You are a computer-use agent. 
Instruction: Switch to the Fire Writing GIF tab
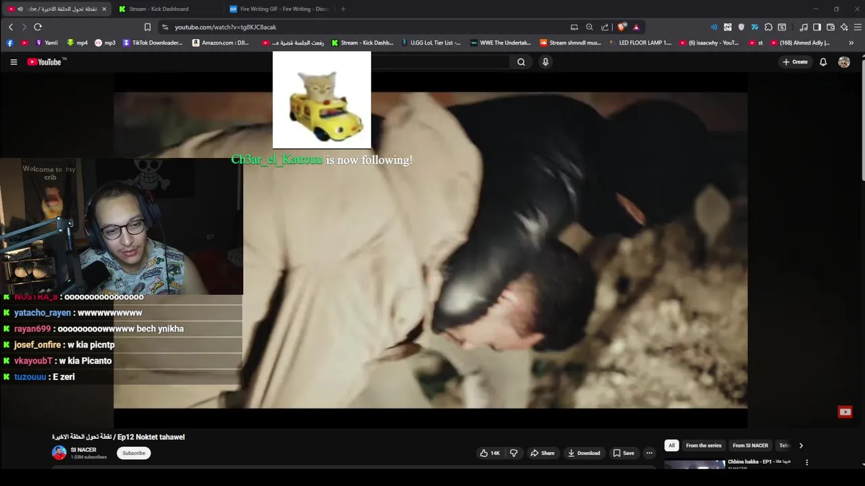[x=279, y=9]
